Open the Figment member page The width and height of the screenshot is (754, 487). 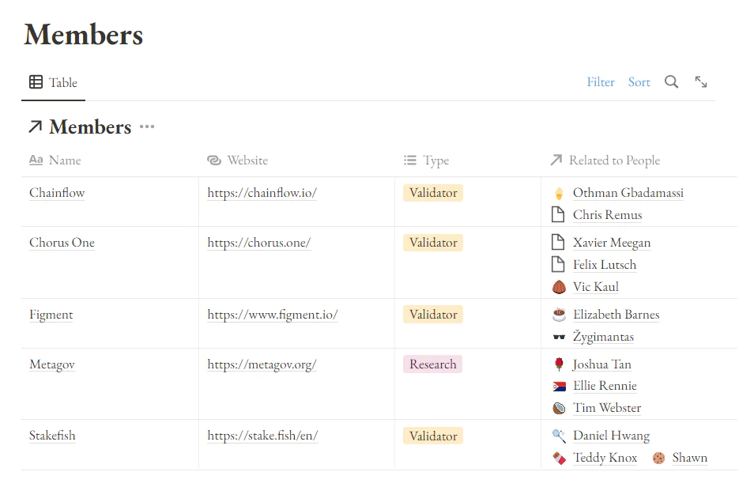(x=51, y=315)
